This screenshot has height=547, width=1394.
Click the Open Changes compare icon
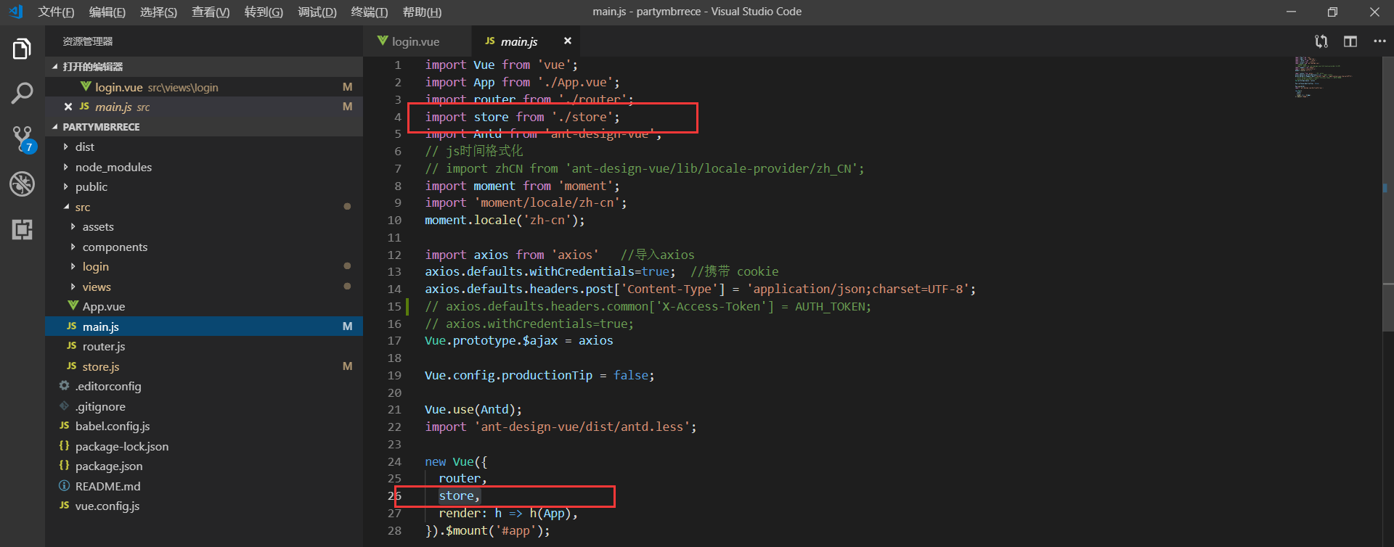tap(1321, 41)
